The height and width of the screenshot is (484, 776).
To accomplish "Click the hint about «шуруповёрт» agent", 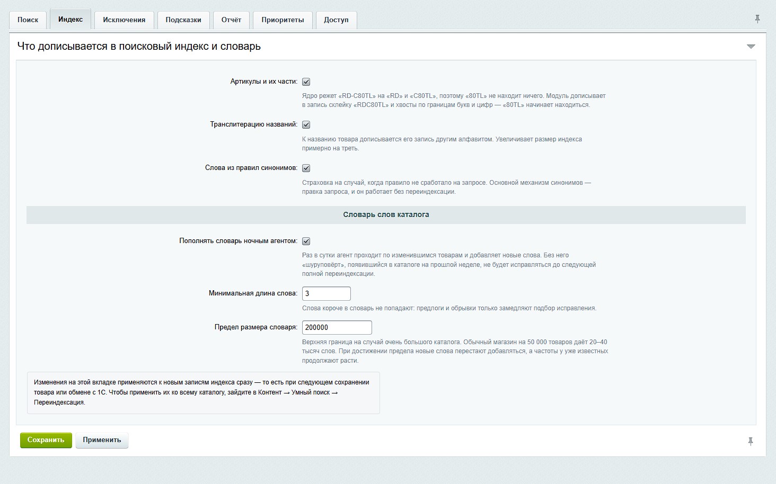I will pos(449,264).
